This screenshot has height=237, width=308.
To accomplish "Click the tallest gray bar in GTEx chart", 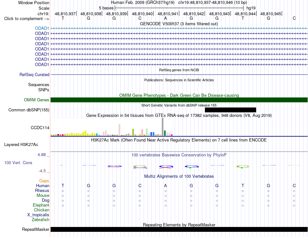I will tap(162, 127).
